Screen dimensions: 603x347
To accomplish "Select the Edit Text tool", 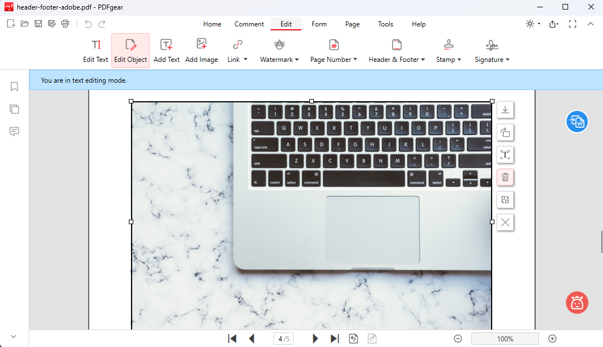I will (95, 51).
